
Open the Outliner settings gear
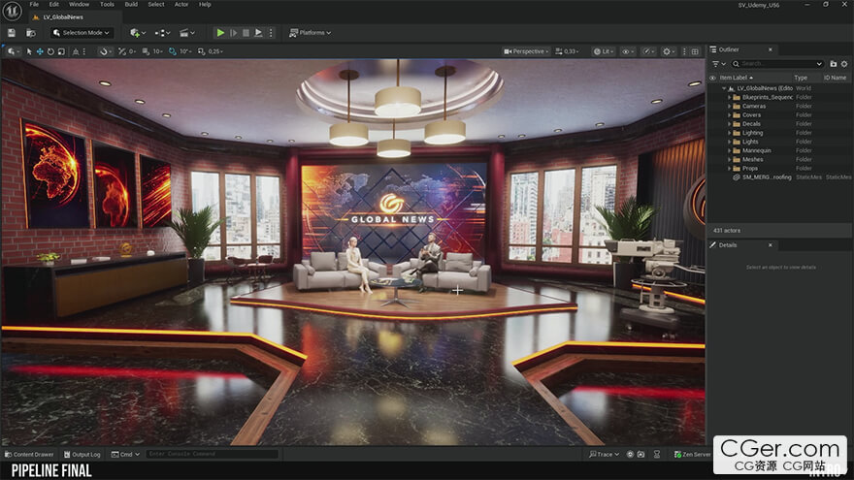[x=844, y=64]
